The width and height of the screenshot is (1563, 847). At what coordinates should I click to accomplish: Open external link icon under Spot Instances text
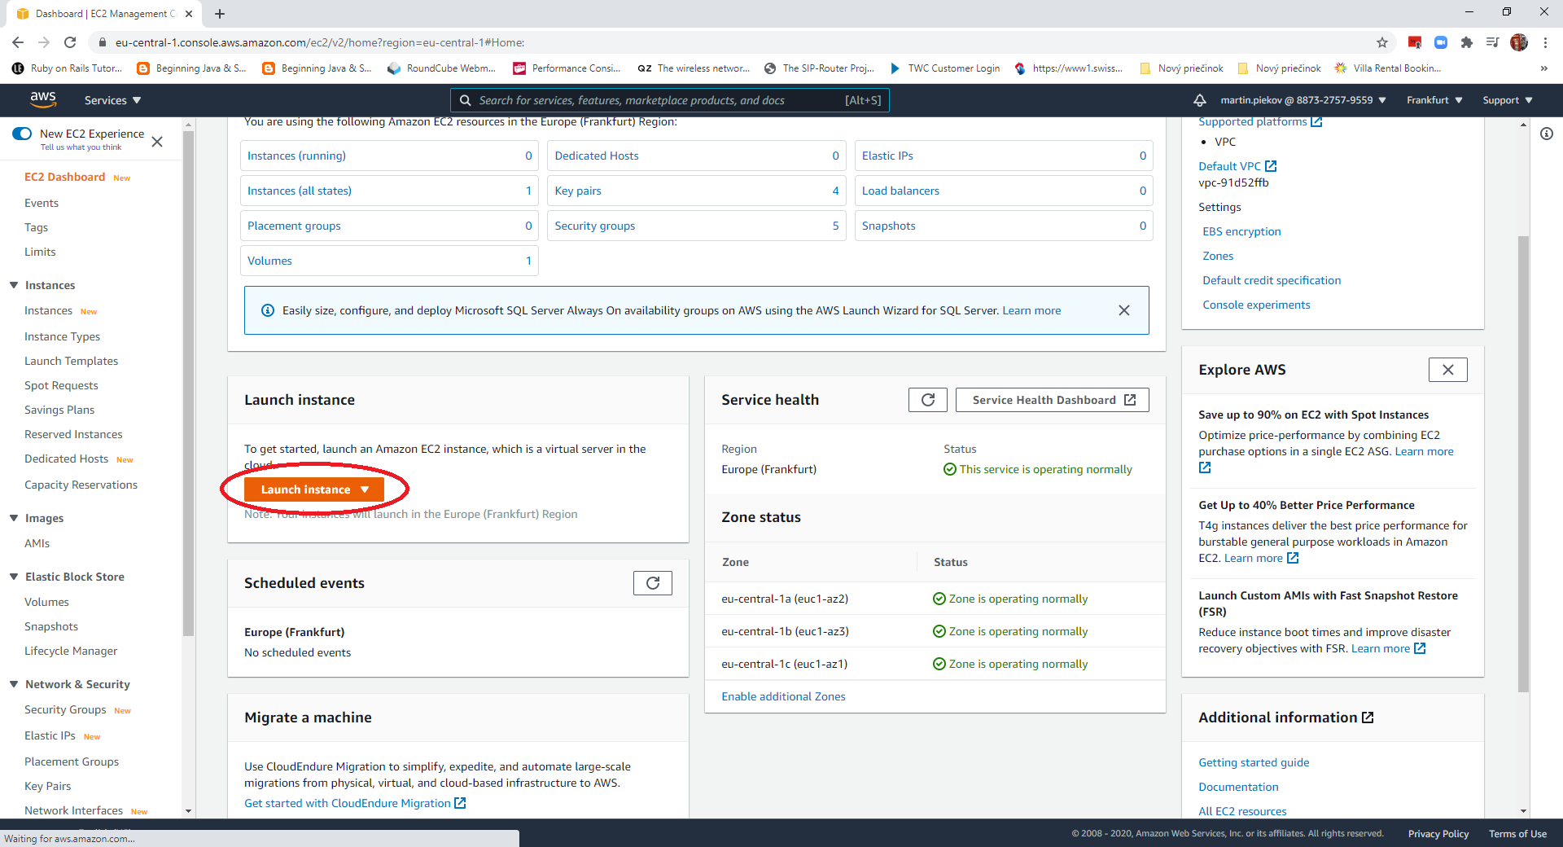pos(1205,467)
